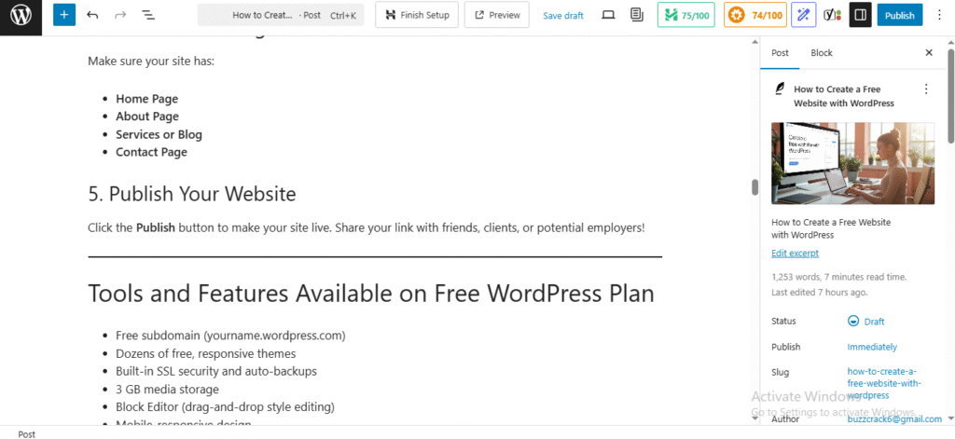The image size is (955, 439).
Task: Click the Immediately publish date
Action: click(872, 347)
